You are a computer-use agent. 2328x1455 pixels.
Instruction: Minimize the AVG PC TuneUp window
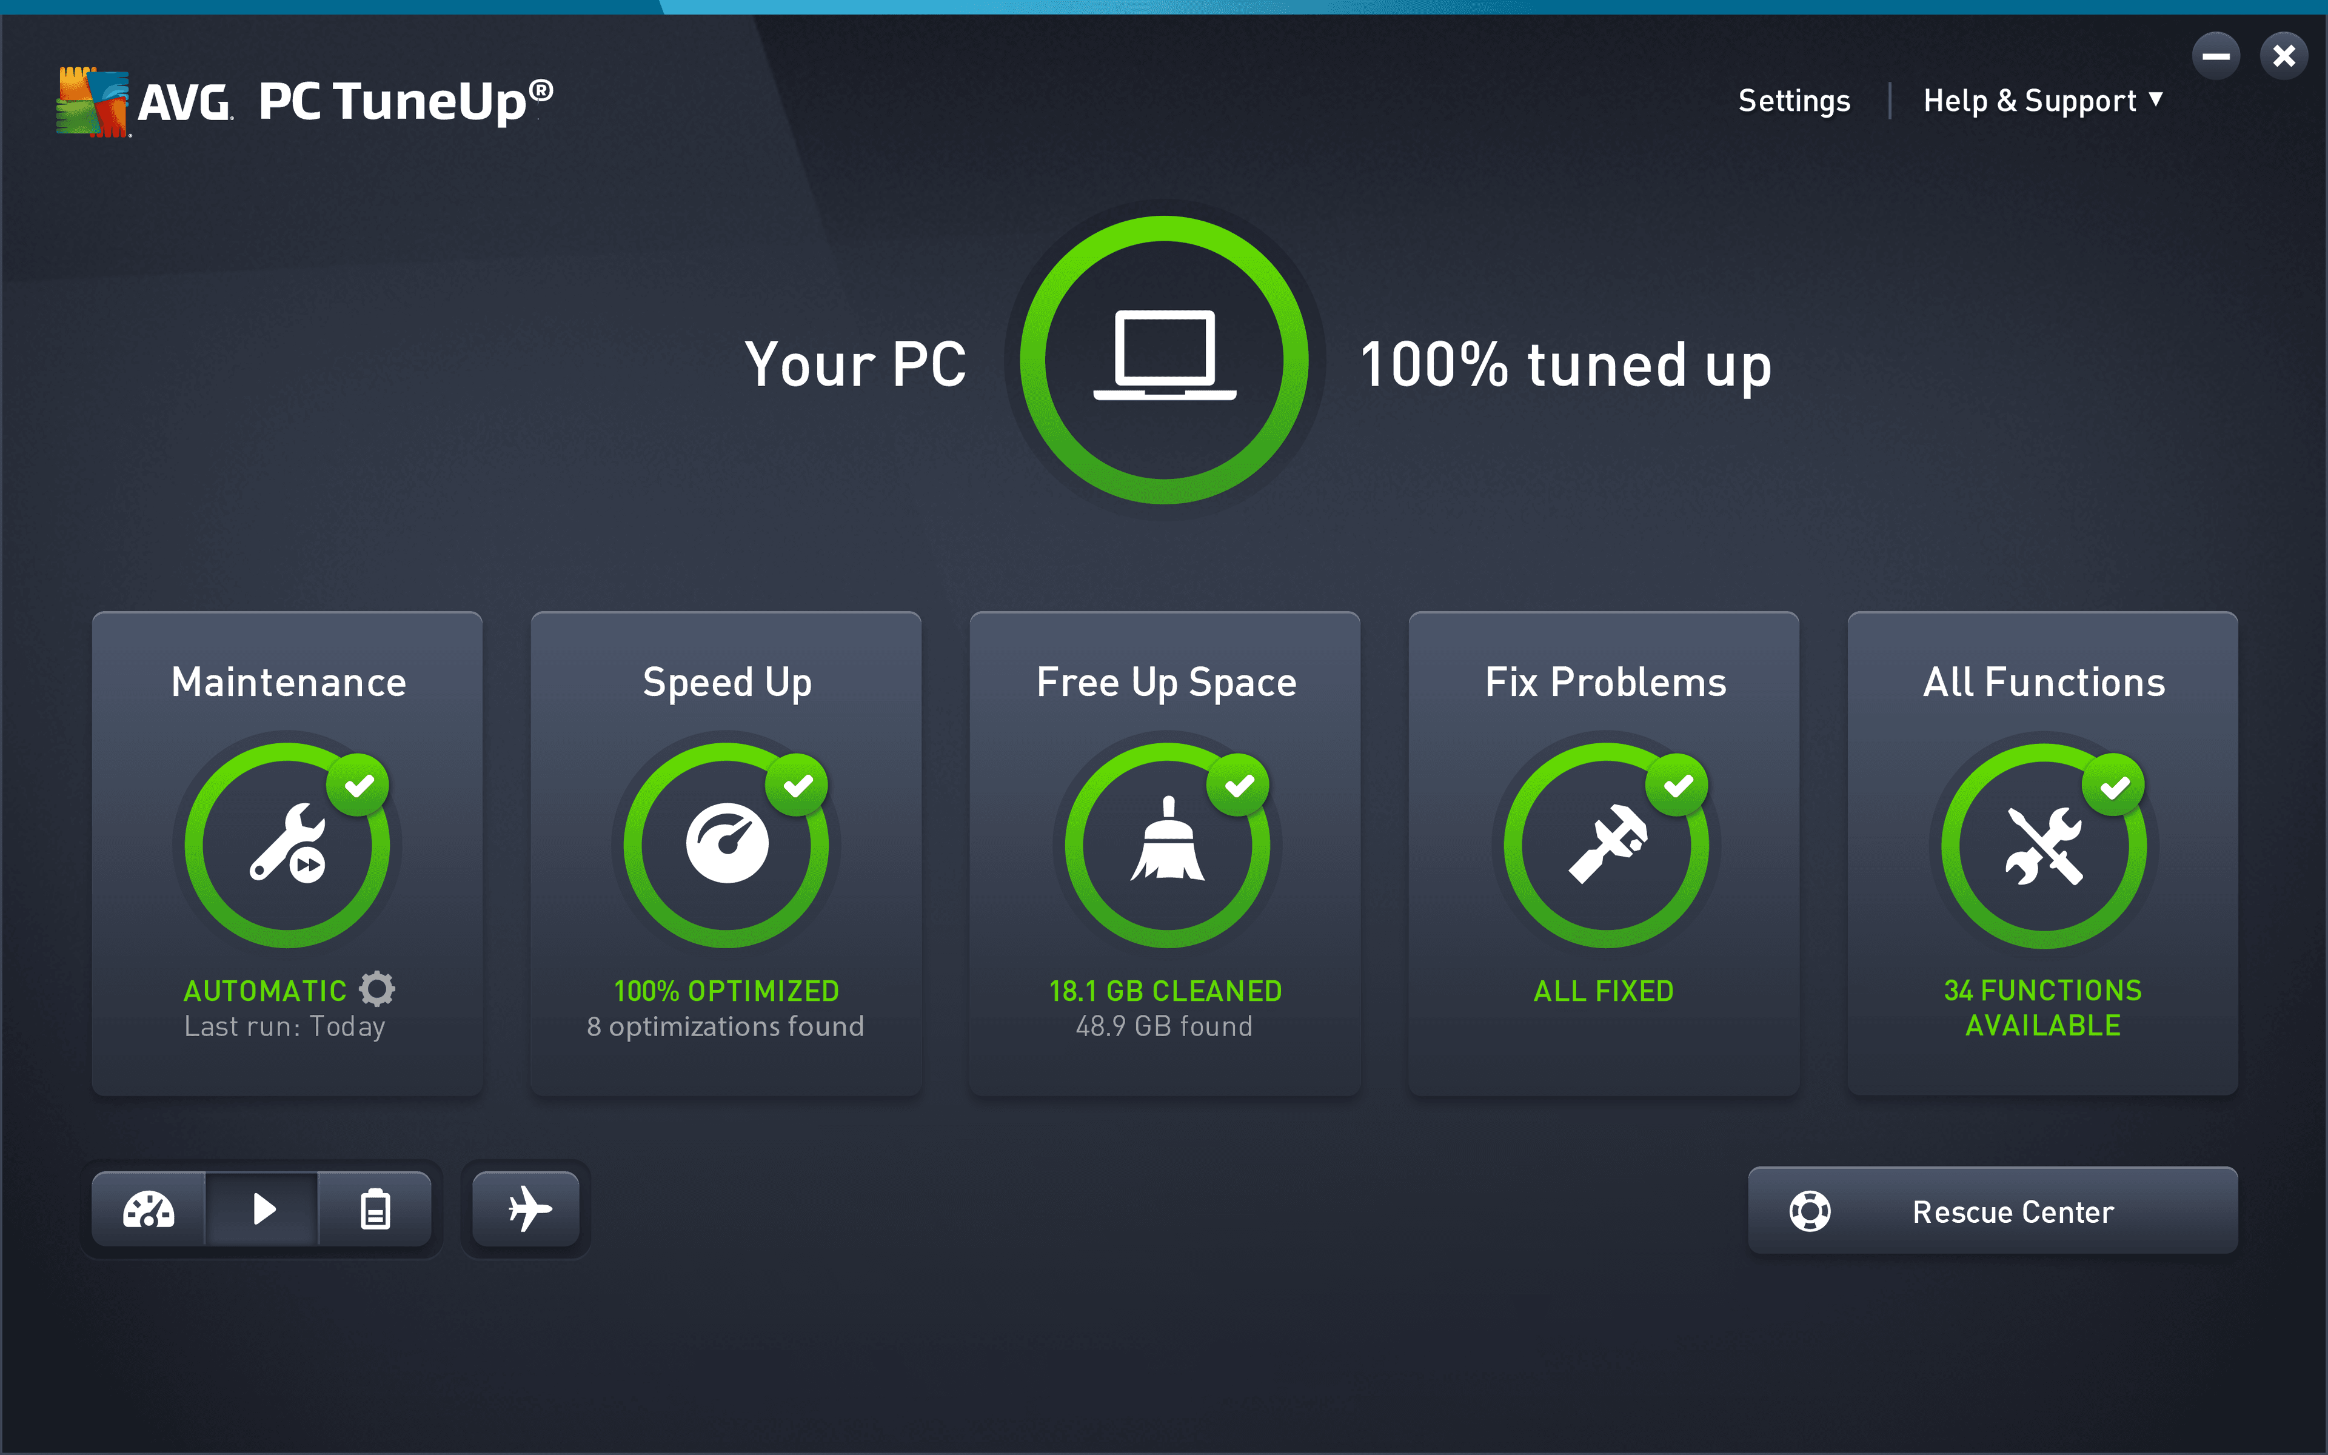coord(2218,55)
